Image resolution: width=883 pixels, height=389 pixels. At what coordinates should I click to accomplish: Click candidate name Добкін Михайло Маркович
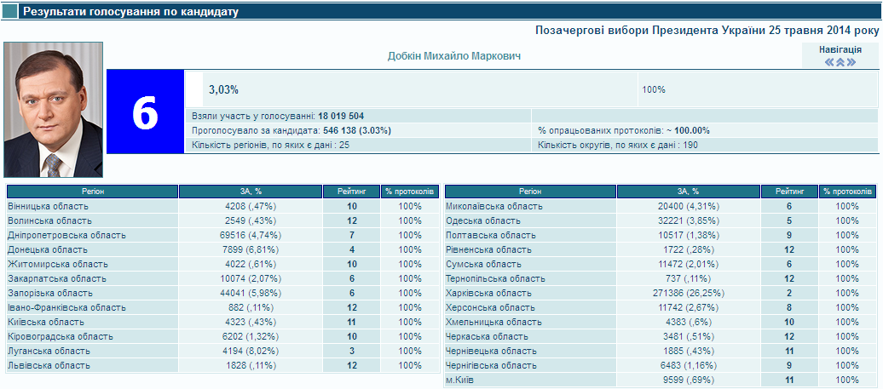coord(453,55)
